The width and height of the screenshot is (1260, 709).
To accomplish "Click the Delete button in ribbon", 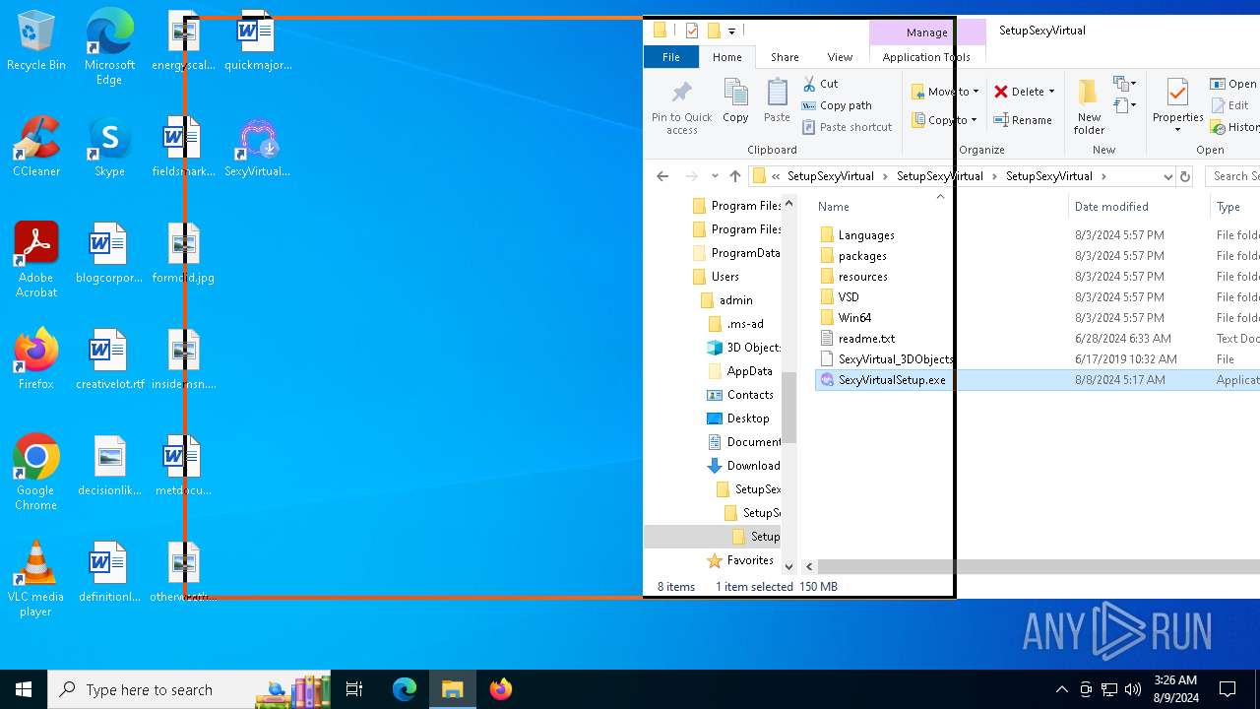I will click(1019, 92).
